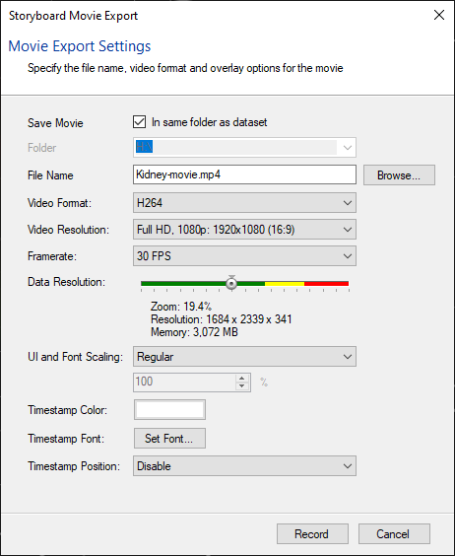The image size is (455, 556).
Task: Expand the Folder path dropdown arrow
Action: (x=348, y=147)
